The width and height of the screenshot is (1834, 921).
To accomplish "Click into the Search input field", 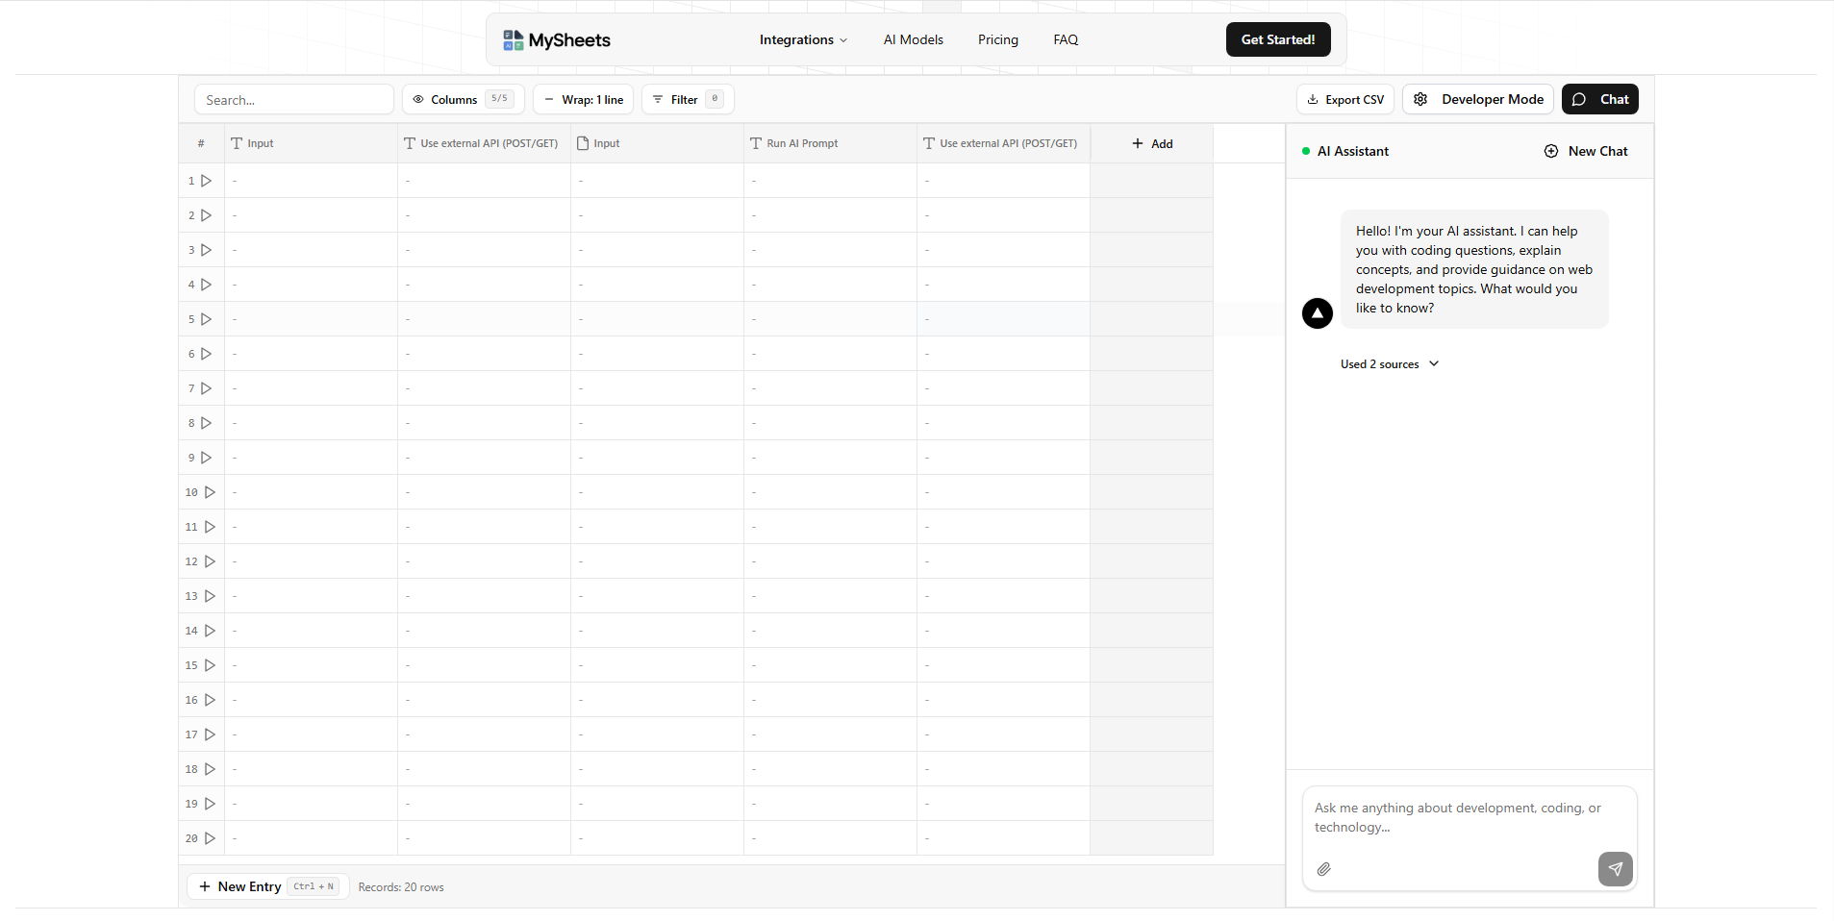I will pyautogui.click(x=293, y=100).
